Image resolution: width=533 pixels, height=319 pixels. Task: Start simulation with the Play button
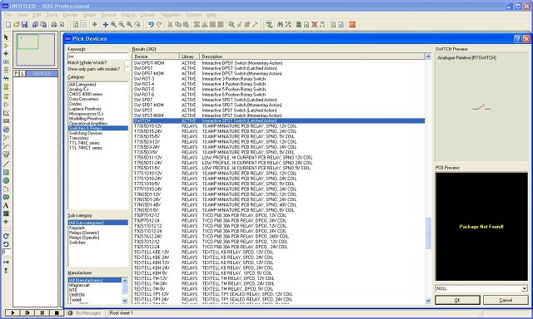(x=12, y=313)
